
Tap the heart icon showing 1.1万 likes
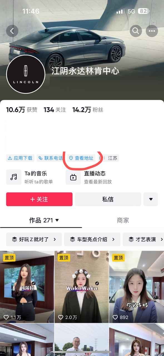[x=6, y=317]
